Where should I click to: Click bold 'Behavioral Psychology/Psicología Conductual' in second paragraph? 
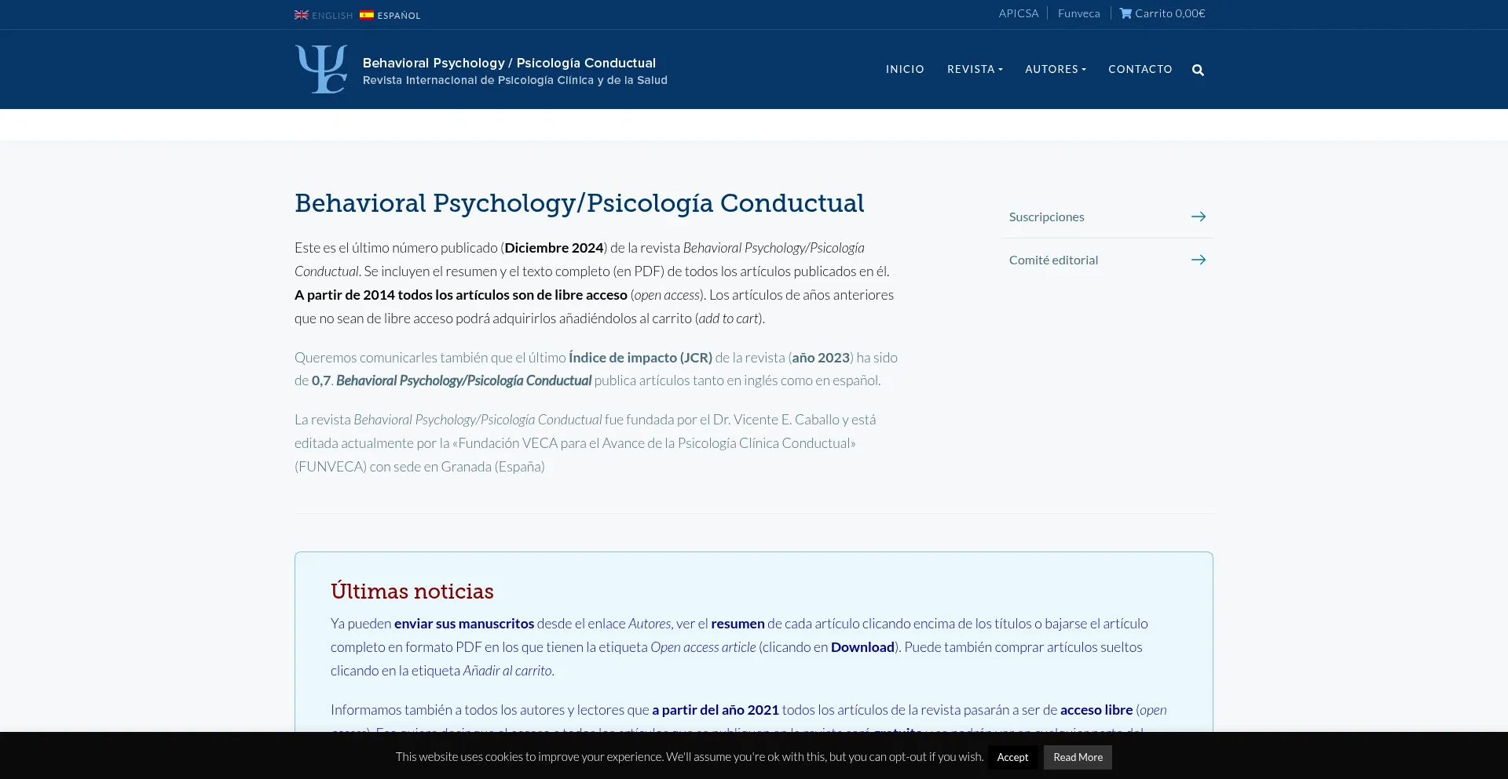click(463, 380)
